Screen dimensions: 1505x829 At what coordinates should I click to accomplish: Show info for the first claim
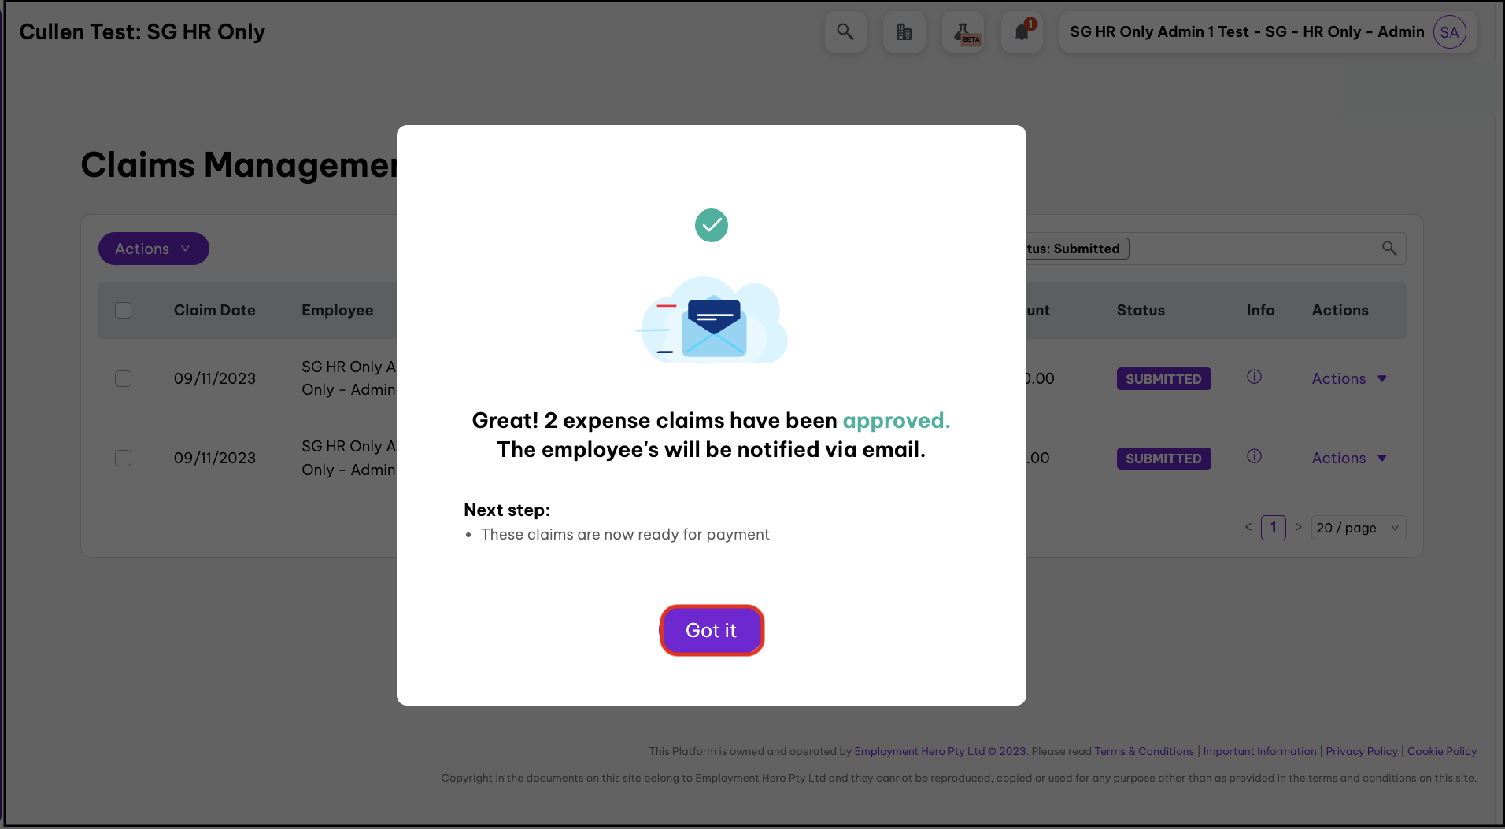[1254, 377]
